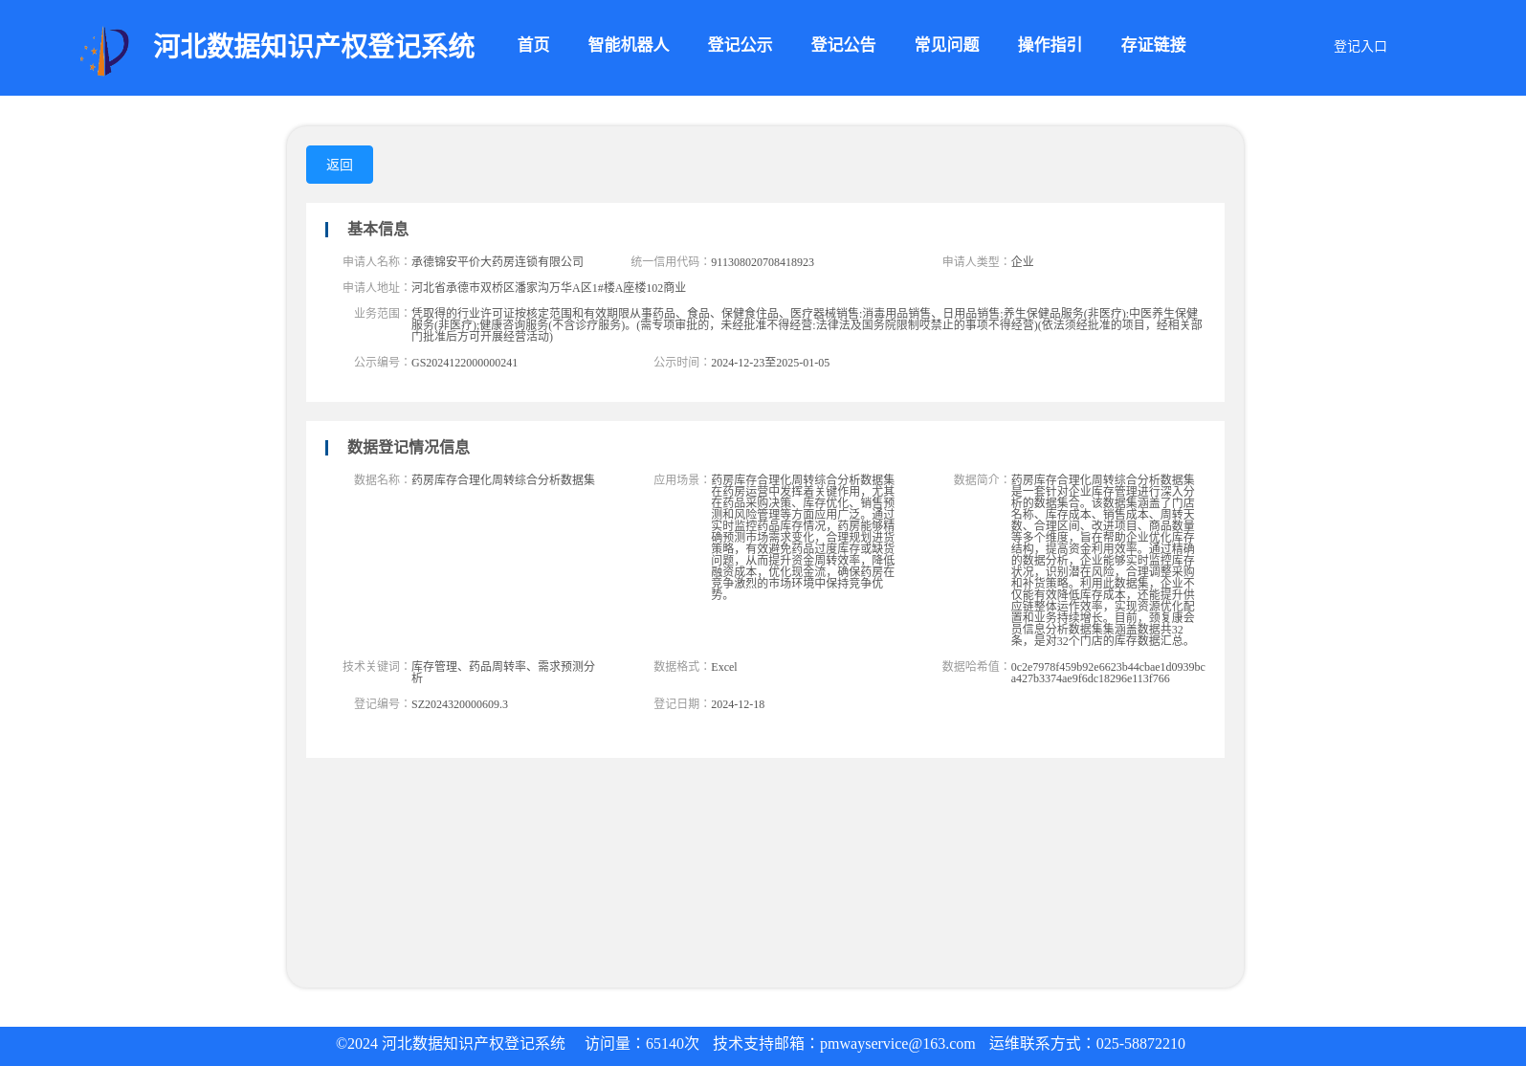
Task: Select the 技术关键词 value text
Action: coord(503,672)
